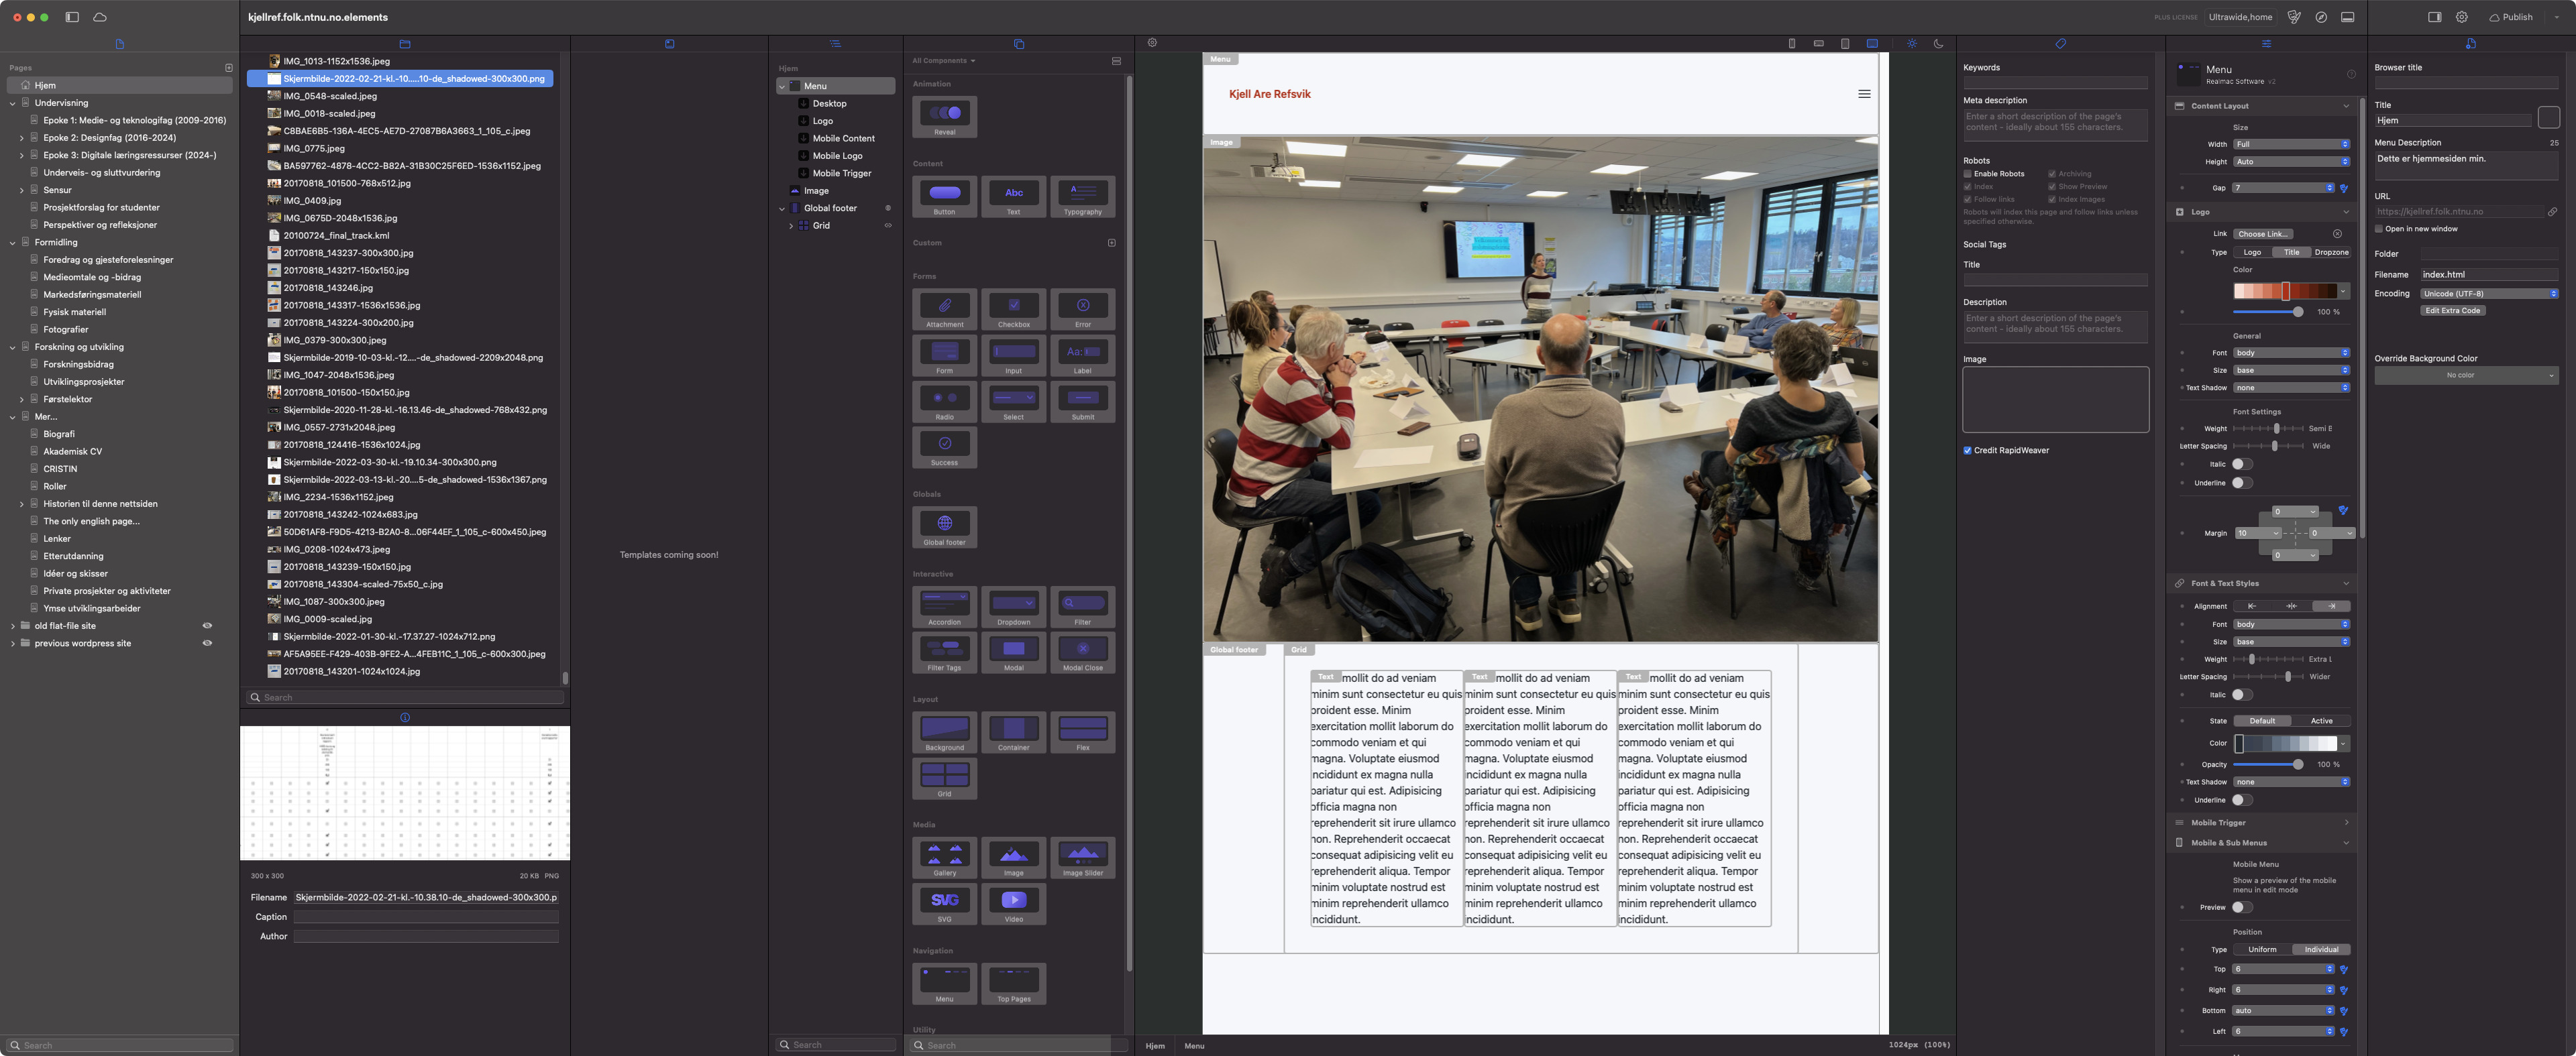The height and width of the screenshot is (1056, 2576).
Task: Toggle visibility eye for old flat-file site
Action: coord(207,626)
